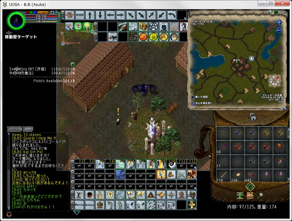Click the sail backward down arrow

pyautogui.click(x=100, y=15)
